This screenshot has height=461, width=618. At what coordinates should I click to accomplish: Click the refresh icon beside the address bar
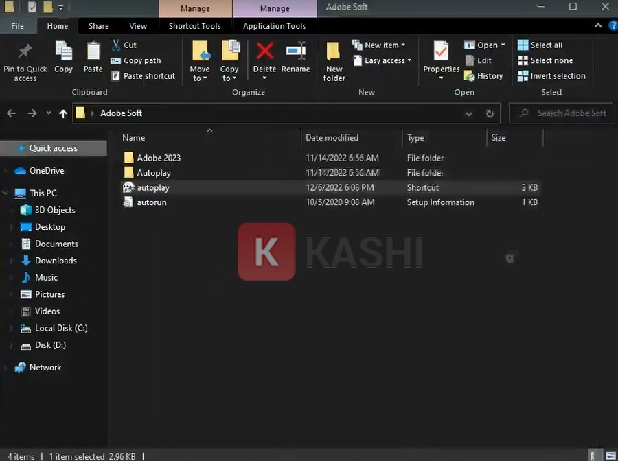coord(490,113)
